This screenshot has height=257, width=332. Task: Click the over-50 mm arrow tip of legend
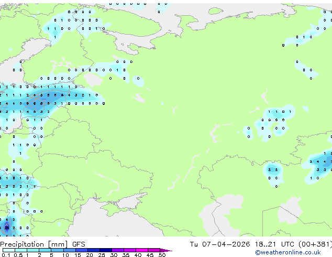[x=166, y=251]
